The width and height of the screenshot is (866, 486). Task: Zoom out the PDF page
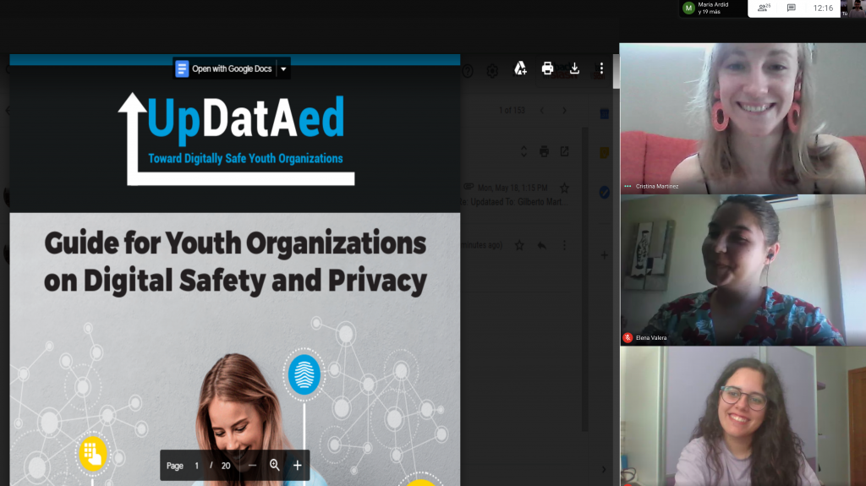[252, 466]
